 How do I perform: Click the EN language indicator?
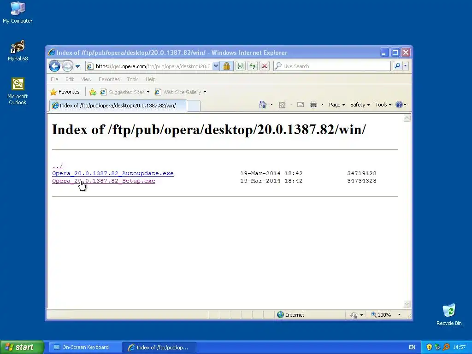coord(412,348)
